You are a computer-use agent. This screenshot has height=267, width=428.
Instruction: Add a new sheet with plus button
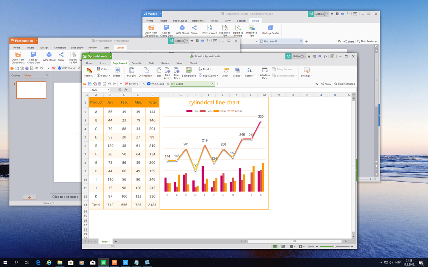click(116, 241)
